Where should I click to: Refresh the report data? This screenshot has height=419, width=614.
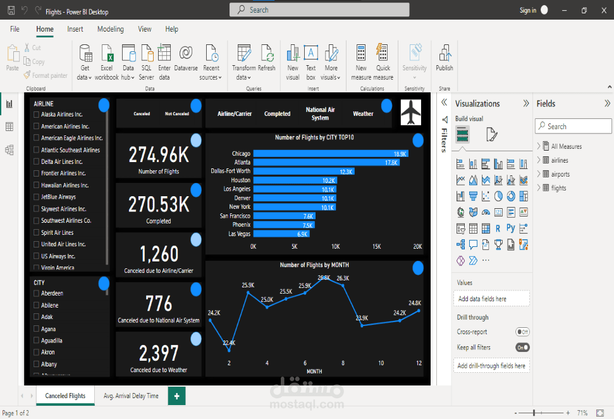tap(267, 58)
